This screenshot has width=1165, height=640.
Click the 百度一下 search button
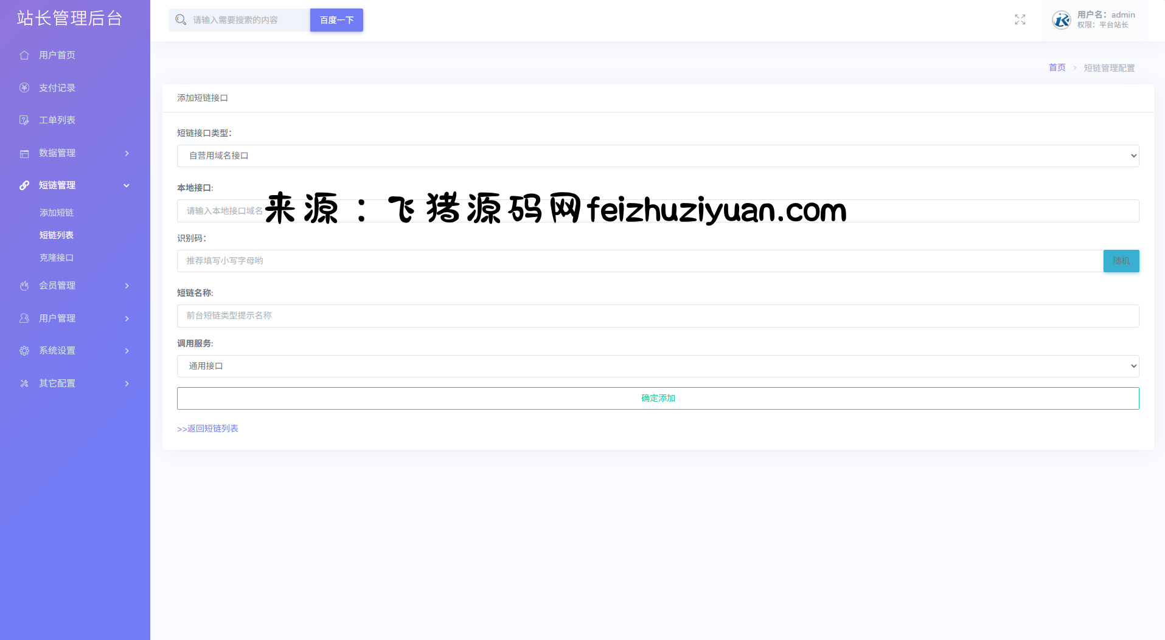point(336,20)
